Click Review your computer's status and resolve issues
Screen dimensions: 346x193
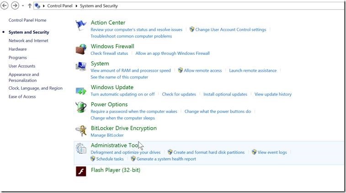(x=137, y=30)
